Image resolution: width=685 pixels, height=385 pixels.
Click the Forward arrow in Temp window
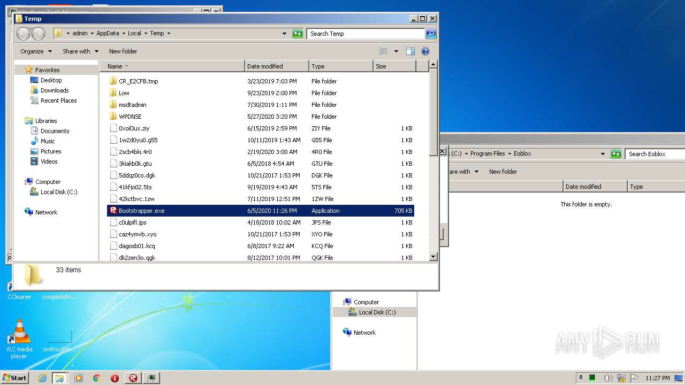[x=38, y=34]
